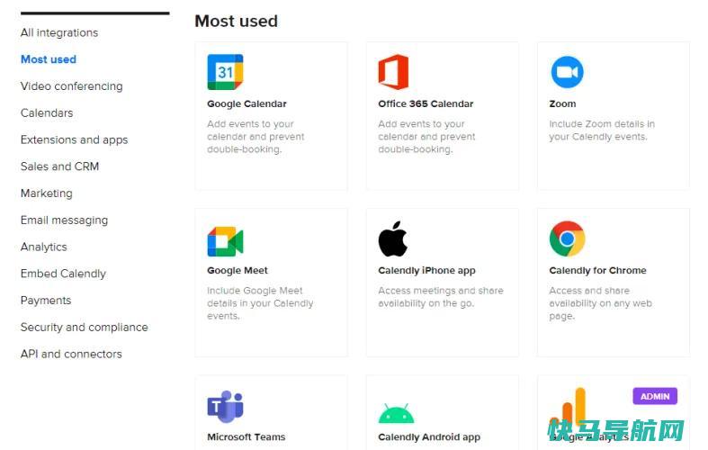The width and height of the screenshot is (708, 450).
Task: Select the Zoom camera icon
Action: coord(567,72)
